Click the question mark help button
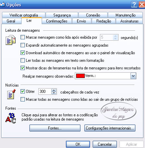 [x=134, y=5]
